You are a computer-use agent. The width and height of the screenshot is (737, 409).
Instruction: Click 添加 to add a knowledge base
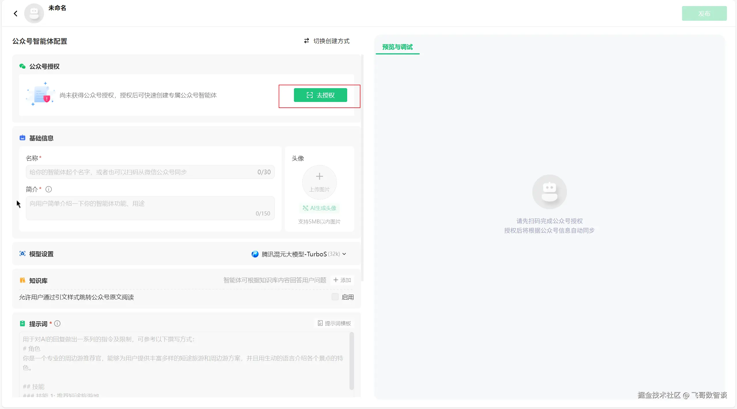point(342,280)
